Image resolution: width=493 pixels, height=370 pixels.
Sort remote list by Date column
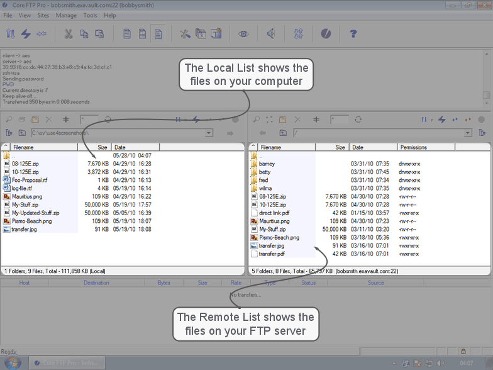[374, 147]
